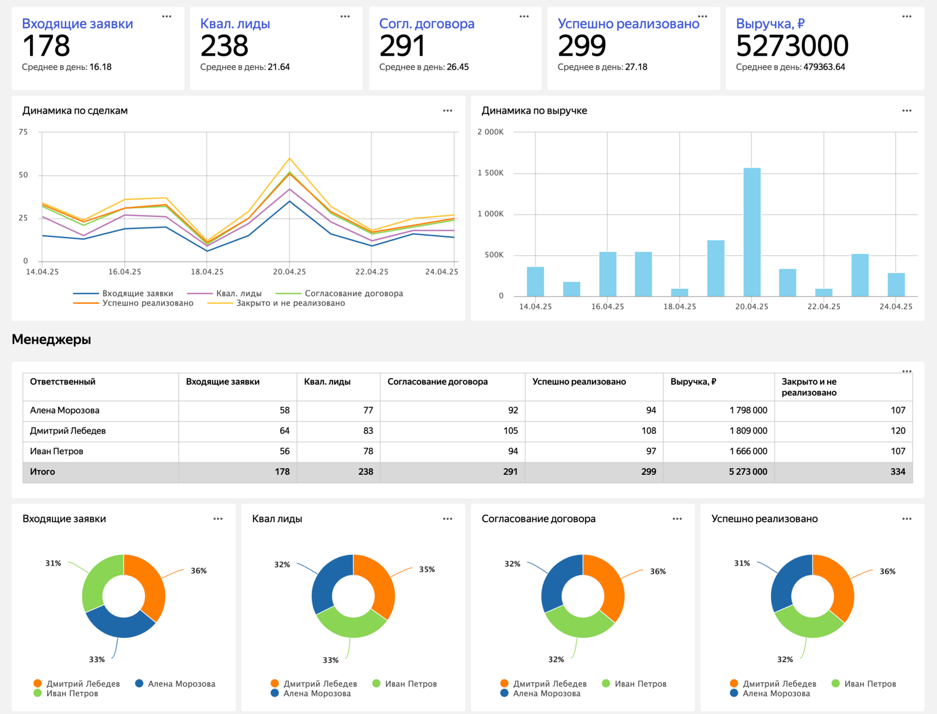
Task: Open options menu of Входящие заявки donut chart
Action: [x=218, y=519]
